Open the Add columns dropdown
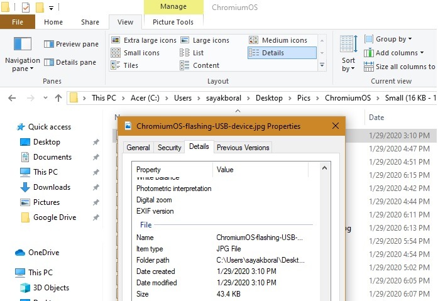Viewport: 438px width, 301px height. click(394, 53)
